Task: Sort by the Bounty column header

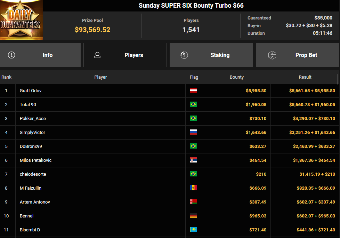Action: [x=236, y=77]
